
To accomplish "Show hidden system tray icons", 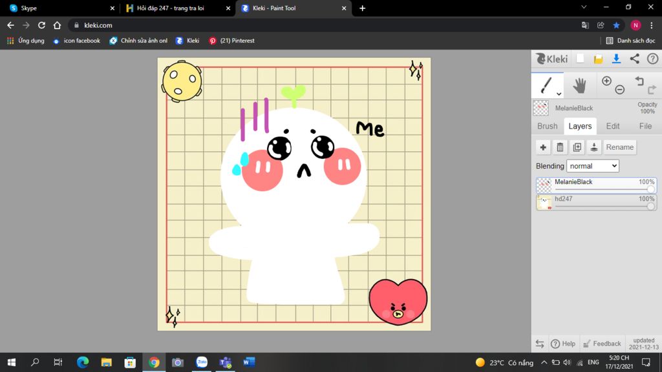I will click(x=544, y=362).
